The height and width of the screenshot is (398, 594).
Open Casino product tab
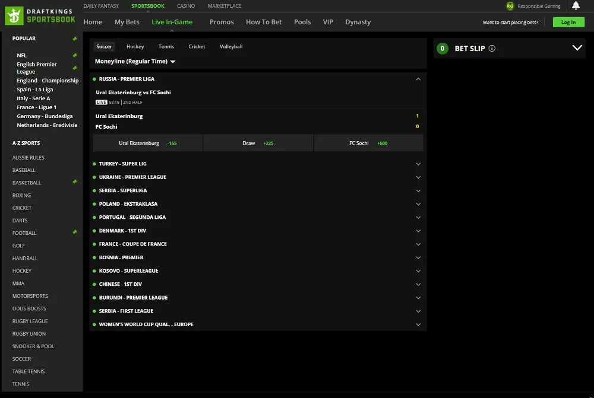click(186, 6)
